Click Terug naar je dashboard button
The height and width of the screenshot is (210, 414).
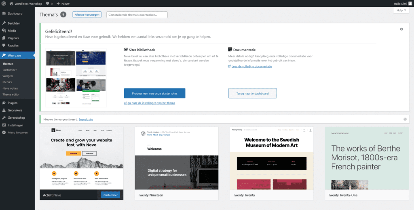pos(252,93)
